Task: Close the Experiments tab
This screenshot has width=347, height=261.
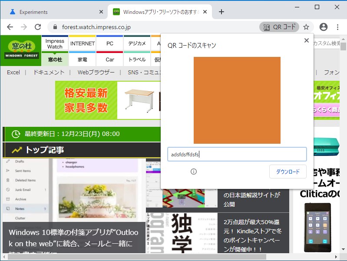Action: pos(101,12)
